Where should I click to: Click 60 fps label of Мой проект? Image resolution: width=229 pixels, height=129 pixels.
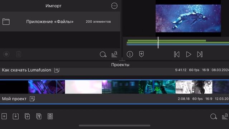coord(198,99)
